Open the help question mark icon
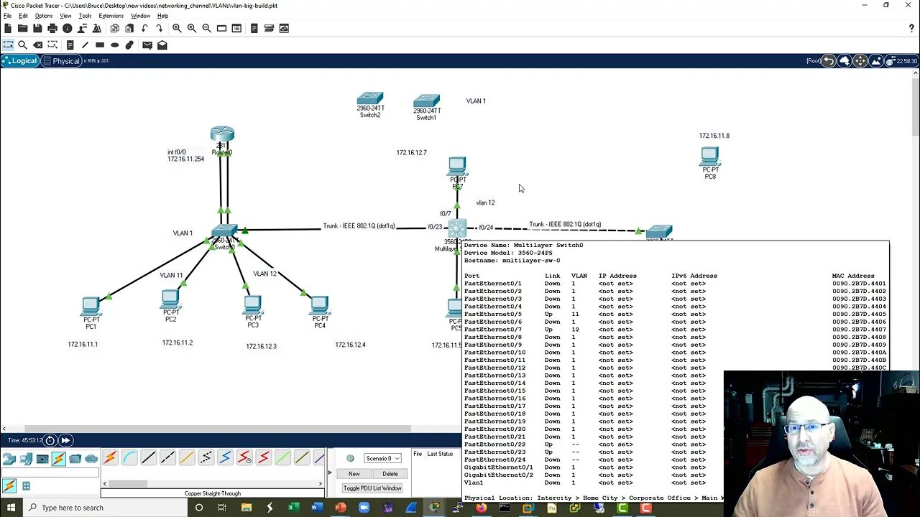 (x=911, y=28)
